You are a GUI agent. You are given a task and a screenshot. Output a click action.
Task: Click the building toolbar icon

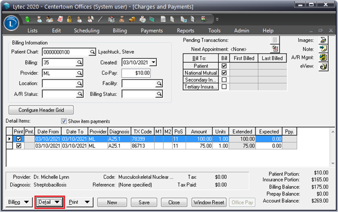pyautogui.click(x=111, y=20)
